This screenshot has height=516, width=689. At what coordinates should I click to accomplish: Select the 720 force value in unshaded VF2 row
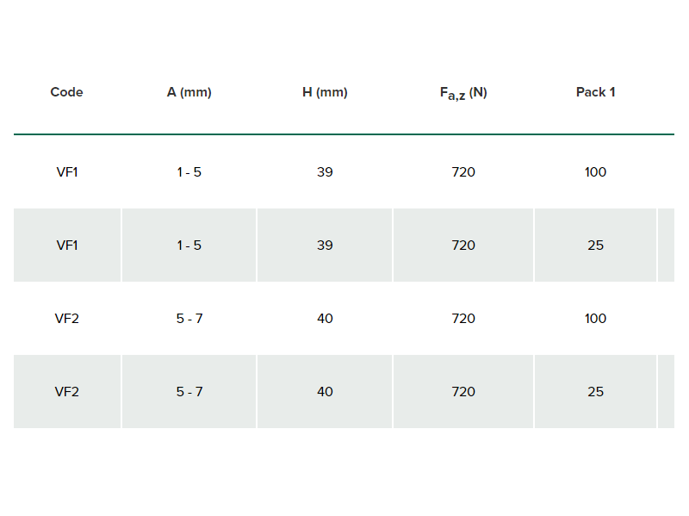pos(463,318)
